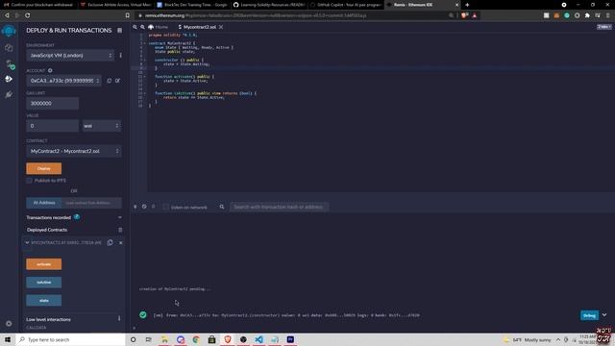Call the state getter button

(x=44, y=300)
